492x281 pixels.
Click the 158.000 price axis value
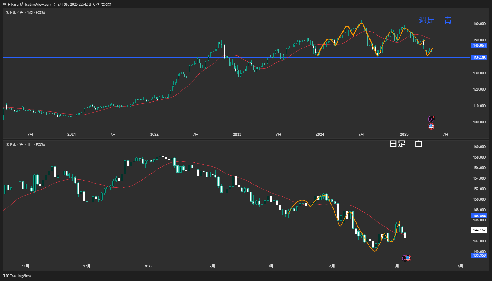[479, 157]
